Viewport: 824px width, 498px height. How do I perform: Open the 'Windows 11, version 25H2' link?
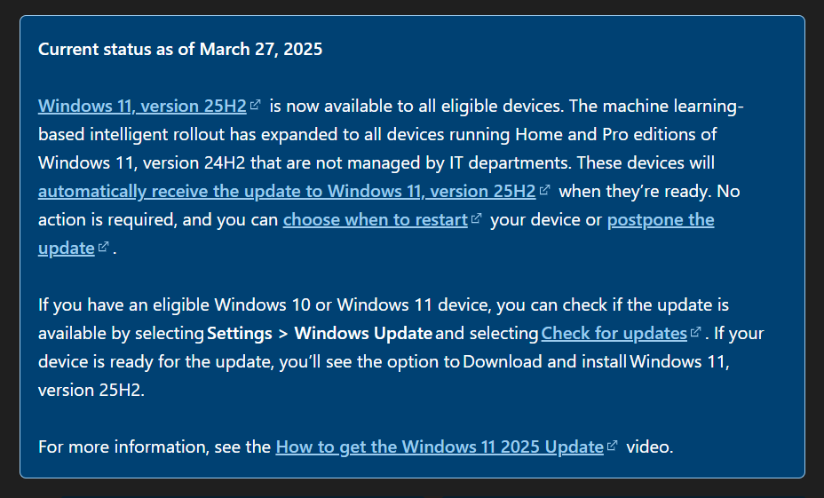pos(142,107)
